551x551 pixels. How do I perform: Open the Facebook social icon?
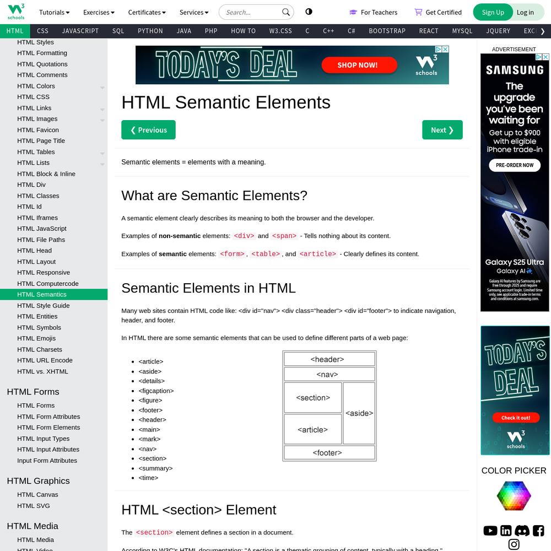coord(538,530)
